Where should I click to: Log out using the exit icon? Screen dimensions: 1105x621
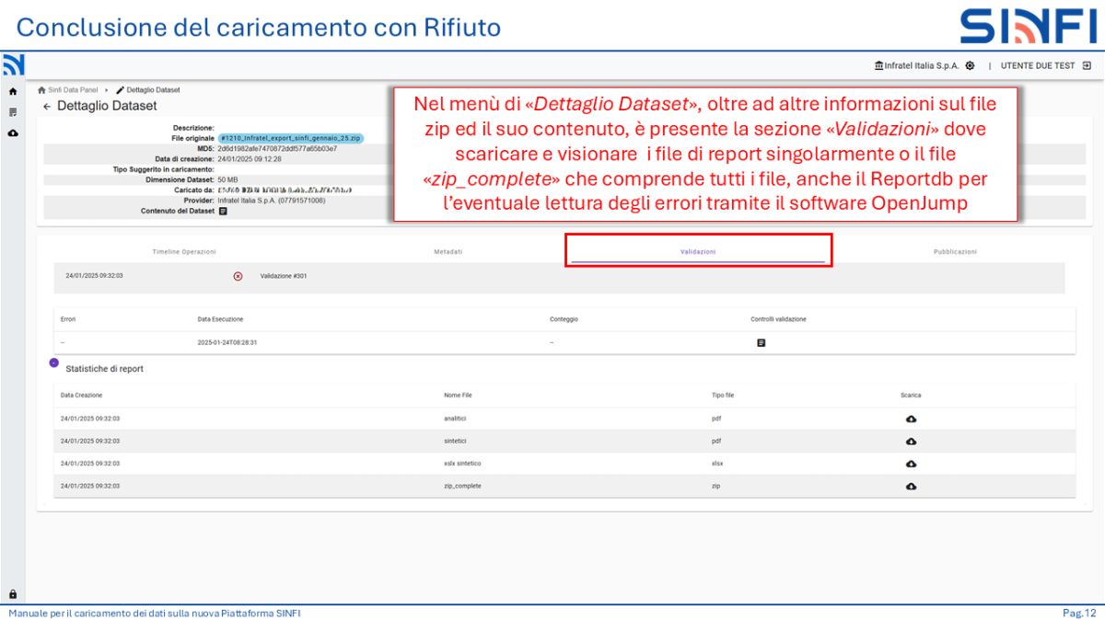pyautogui.click(x=1087, y=65)
